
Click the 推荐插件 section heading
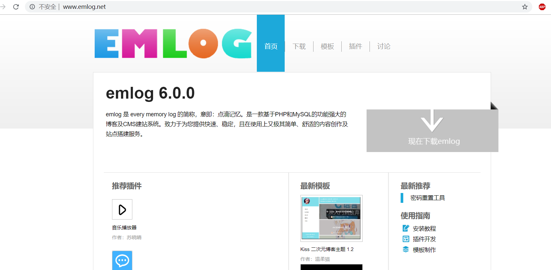[x=127, y=186]
